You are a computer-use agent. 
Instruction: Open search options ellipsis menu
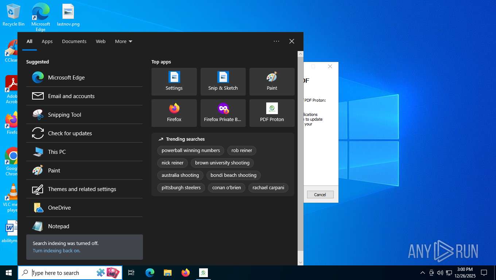click(276, 41)
